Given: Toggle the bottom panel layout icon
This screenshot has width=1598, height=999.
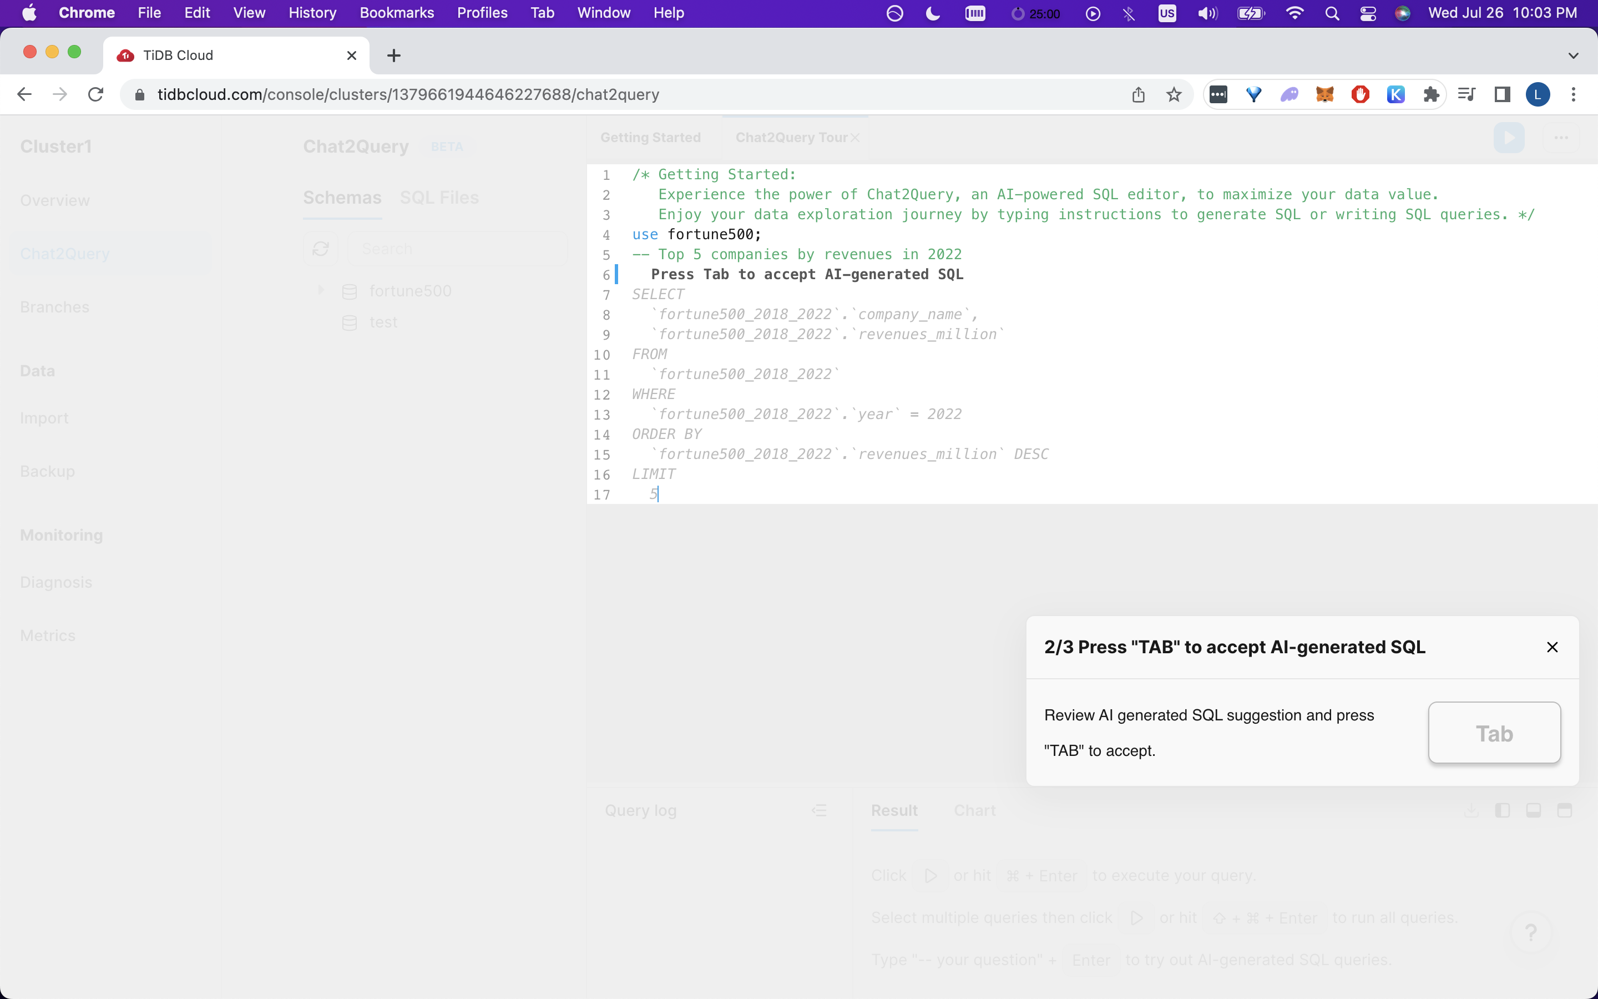Looking at the screenshot, I should (x=1533, y=810).
